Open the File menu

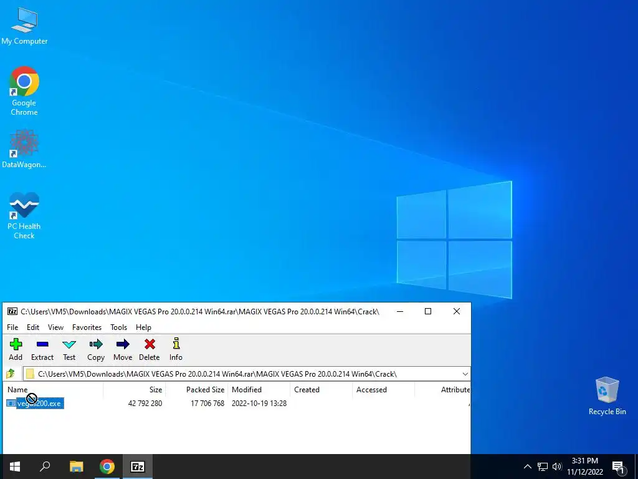coord(12,327)
